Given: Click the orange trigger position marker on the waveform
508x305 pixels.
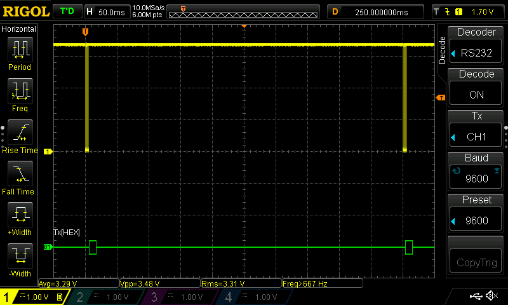Looking at the screenshot, I should 85,31.
